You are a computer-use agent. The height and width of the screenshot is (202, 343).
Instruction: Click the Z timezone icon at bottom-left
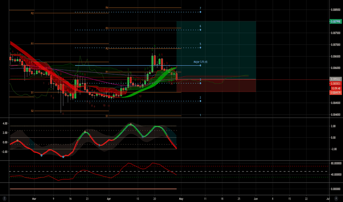click(4, 198)
